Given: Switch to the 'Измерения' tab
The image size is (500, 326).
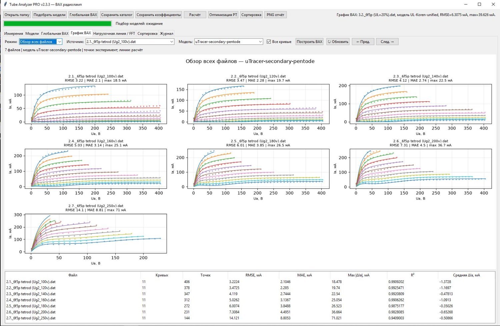Looking at the screenshot, I should 14,33.
